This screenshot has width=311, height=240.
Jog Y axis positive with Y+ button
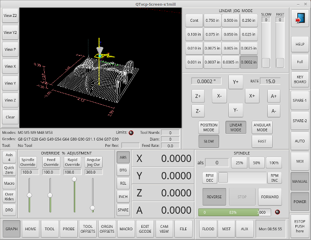click(235, 82)
